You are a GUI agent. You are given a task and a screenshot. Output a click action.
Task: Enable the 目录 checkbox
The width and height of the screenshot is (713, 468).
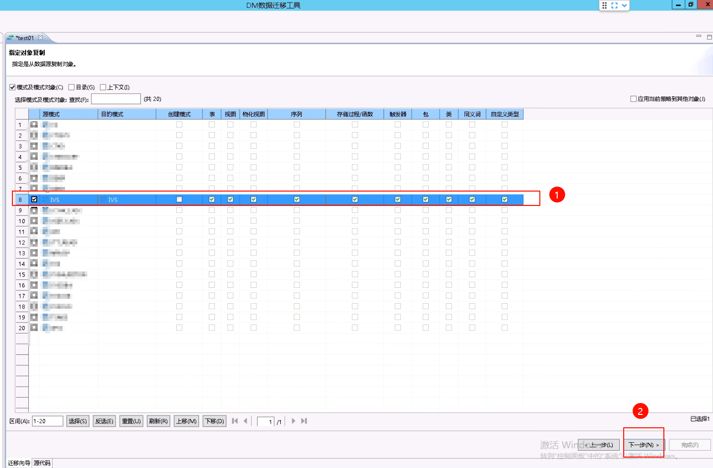pyautogui.click(x=71, y=87)
